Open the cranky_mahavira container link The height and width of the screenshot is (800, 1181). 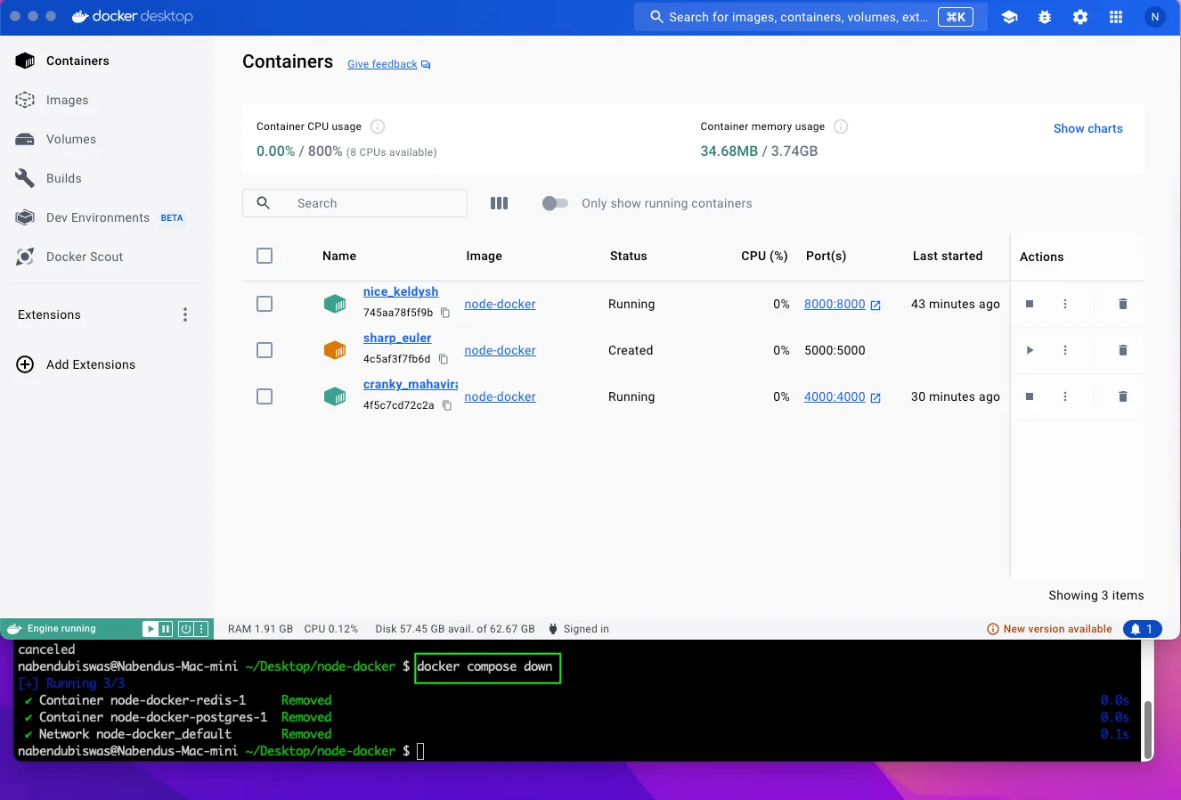pos(411,384)
